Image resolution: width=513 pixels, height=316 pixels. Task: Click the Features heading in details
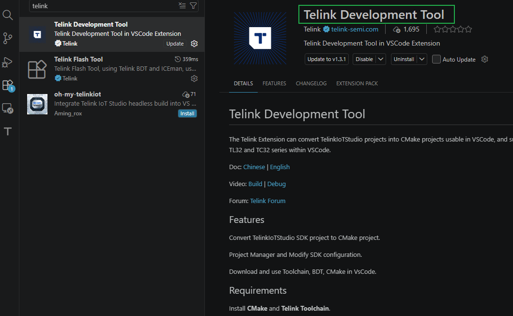click(247, 220)
